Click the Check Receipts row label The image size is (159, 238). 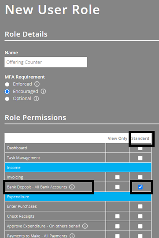(x=21, y=216)
